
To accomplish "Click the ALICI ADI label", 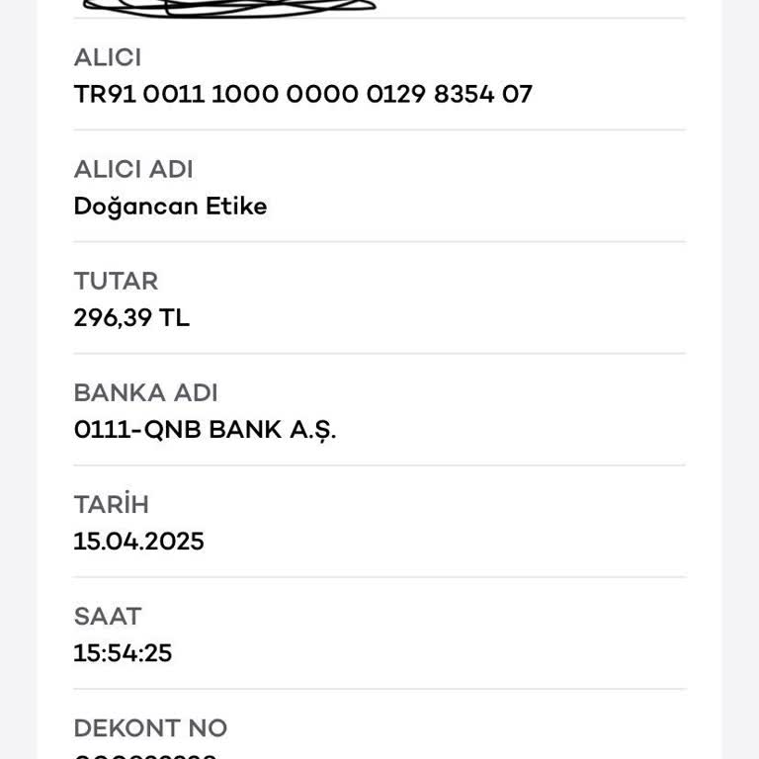I will pos(133,169).
